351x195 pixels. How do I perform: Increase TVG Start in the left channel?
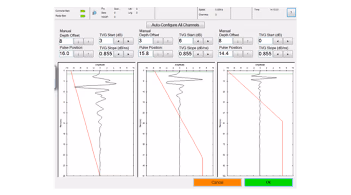click(x=128, y=41)
